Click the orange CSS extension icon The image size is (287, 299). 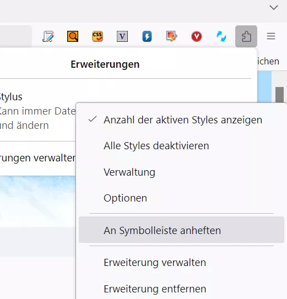coord(98,36)
